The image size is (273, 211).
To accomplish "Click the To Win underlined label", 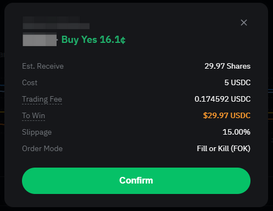I will (34, 116).
